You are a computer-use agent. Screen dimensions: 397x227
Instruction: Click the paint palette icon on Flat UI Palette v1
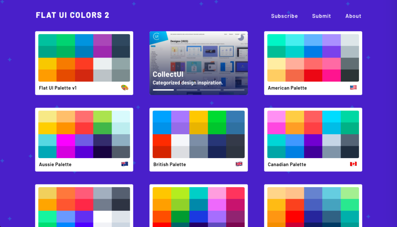click(x=124, y=88)
